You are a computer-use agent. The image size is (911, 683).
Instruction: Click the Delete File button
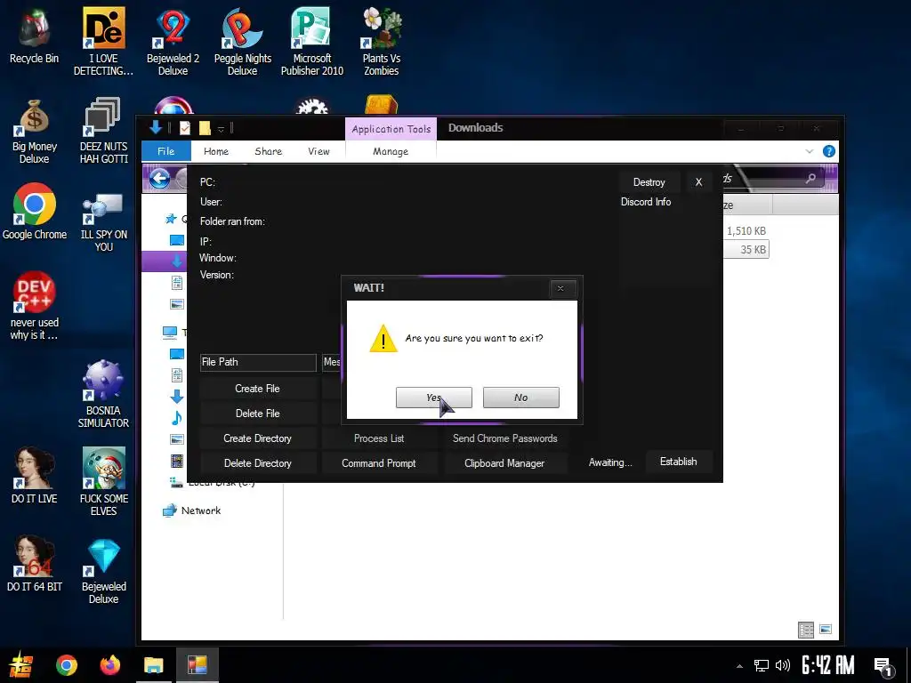(x=257, y=414)
